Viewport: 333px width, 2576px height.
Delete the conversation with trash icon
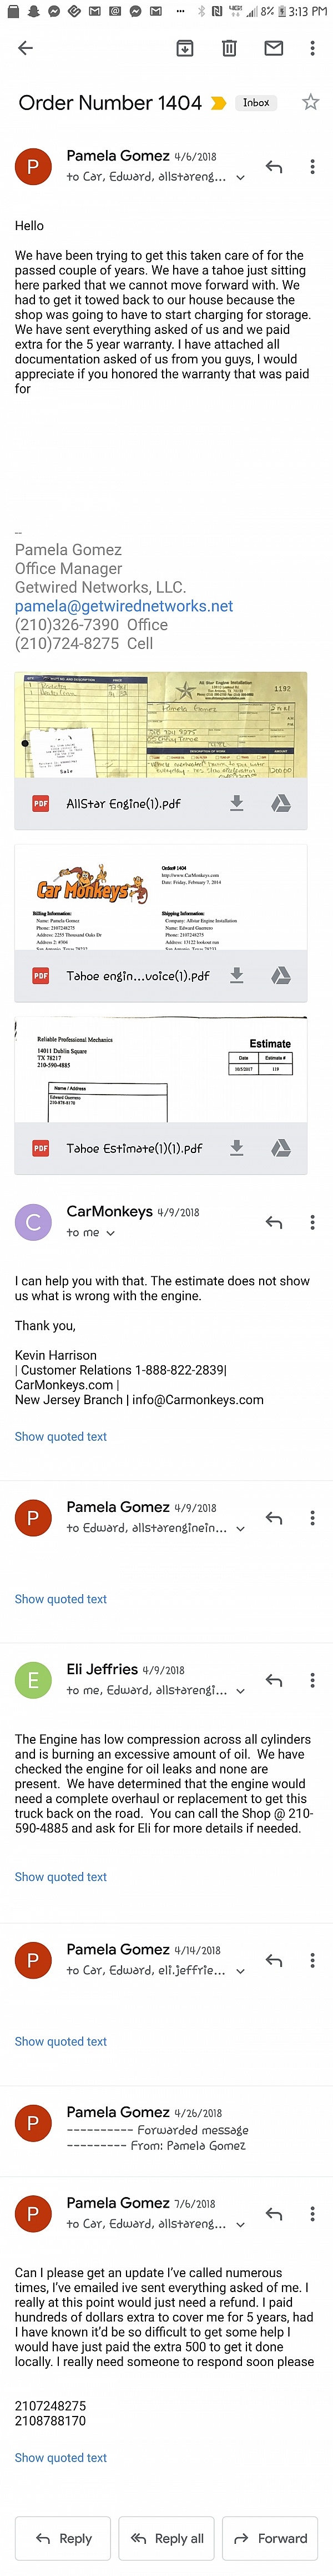229,48
